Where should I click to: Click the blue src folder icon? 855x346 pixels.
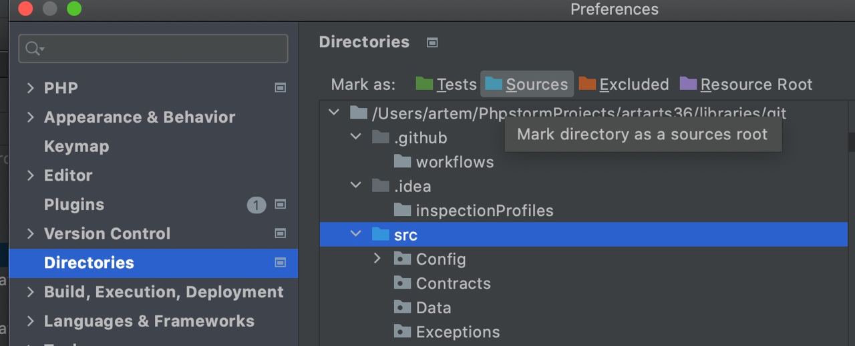tap(381, 234)
